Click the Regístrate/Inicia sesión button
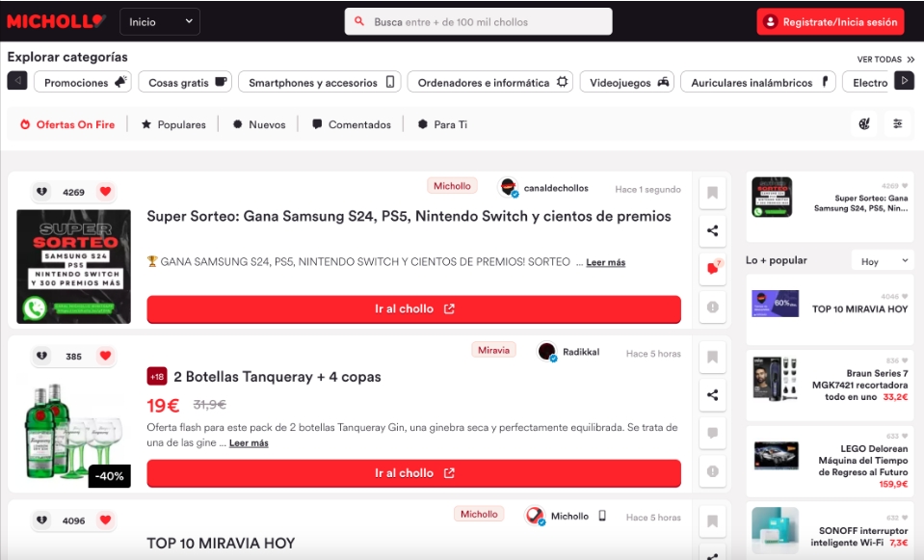 tap(831, 22)
